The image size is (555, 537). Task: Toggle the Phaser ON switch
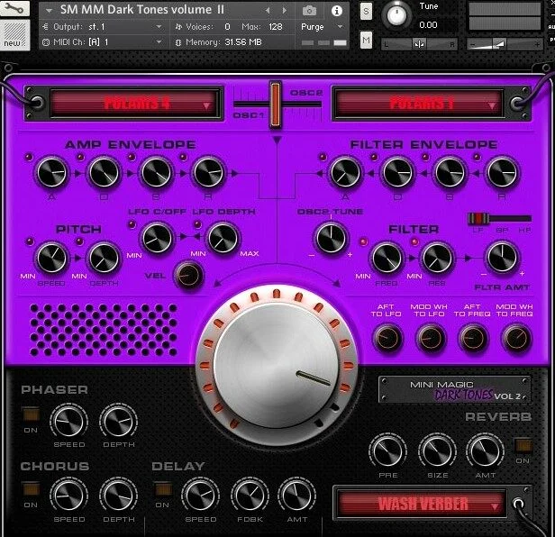[31, 414]
